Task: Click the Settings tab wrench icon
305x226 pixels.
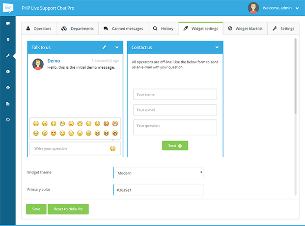Action: point(275,28)
